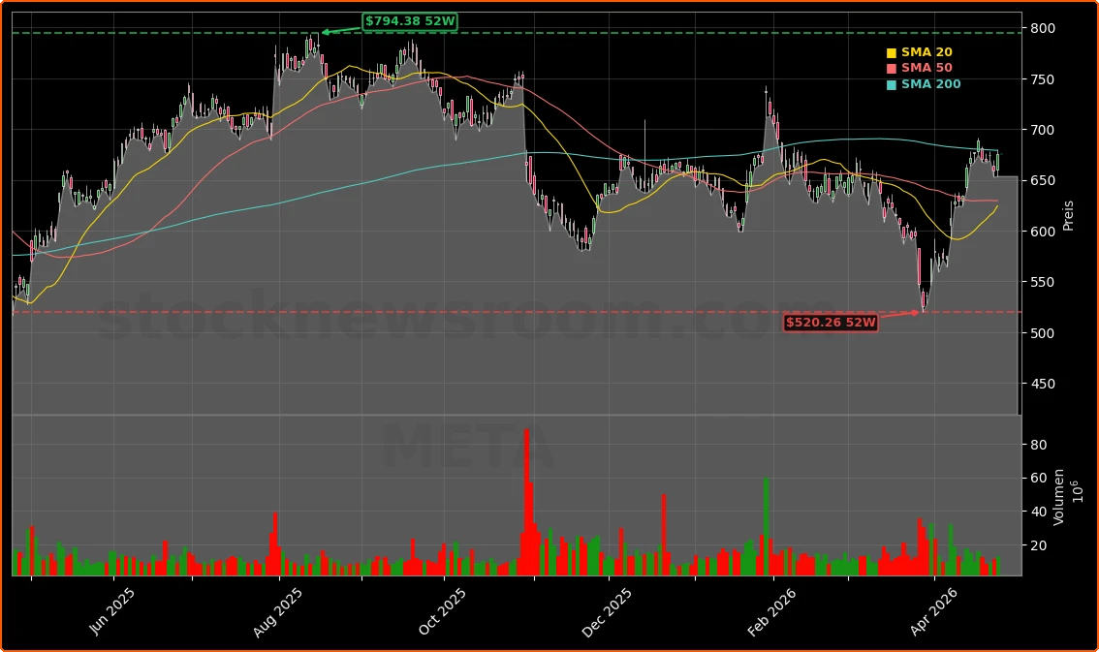This screenshot has height=652, width=1099.
Task: Click the Jun 2025 date axis label
Action: point(112,612)
